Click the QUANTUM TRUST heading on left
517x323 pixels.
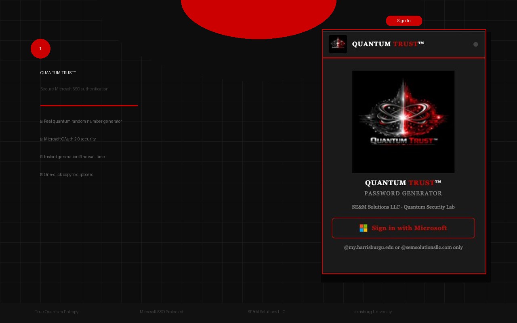58,73
